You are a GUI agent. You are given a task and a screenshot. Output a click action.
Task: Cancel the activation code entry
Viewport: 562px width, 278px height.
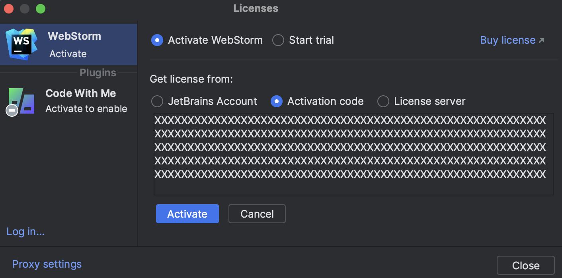coord(257,214)
